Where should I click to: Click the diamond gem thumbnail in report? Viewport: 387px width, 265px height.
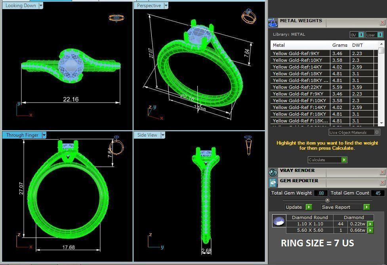(279, 221)
